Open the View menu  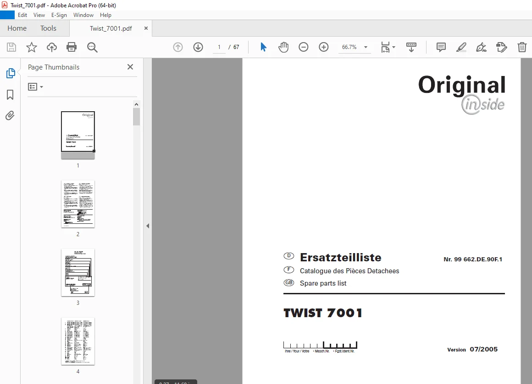pyautogui.click(x=39, y=15)
